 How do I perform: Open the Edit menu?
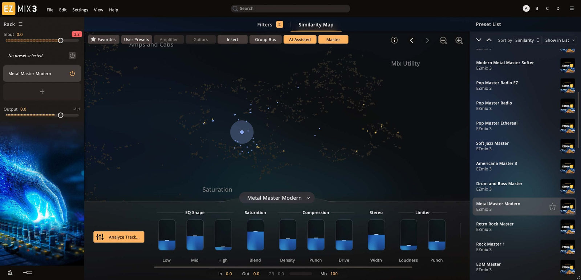click(63, 10)
